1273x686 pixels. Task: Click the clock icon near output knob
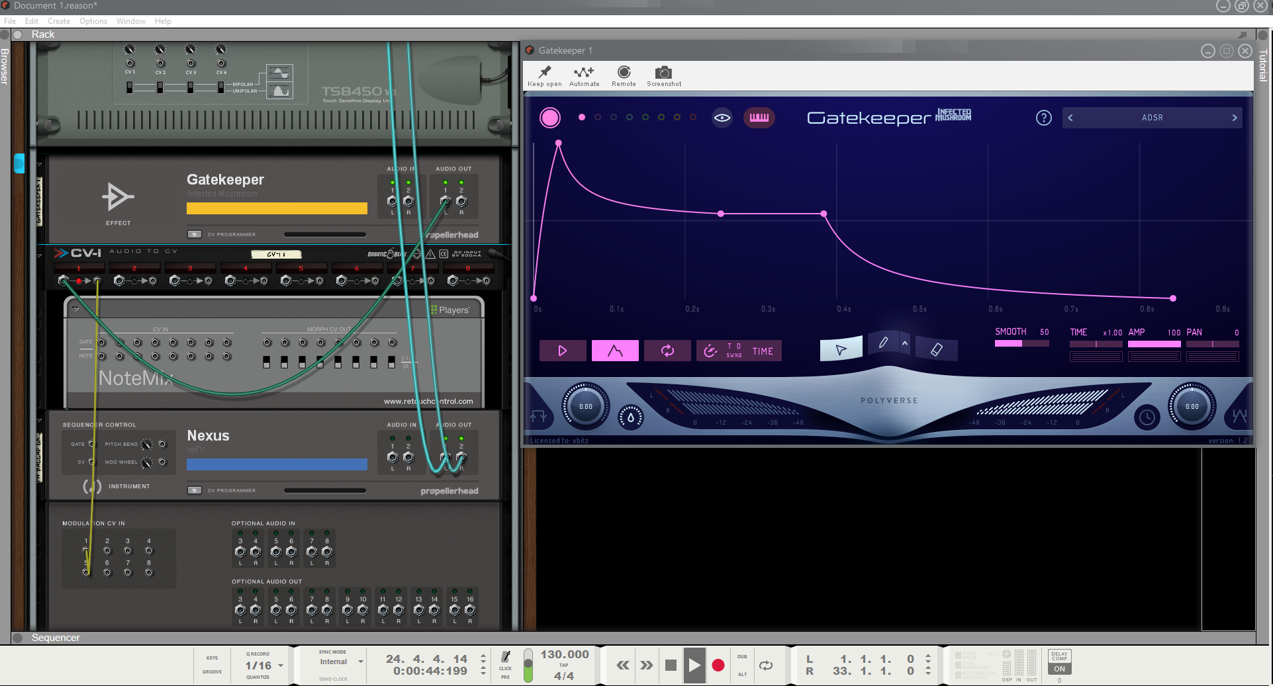[x=1147, y=417]
